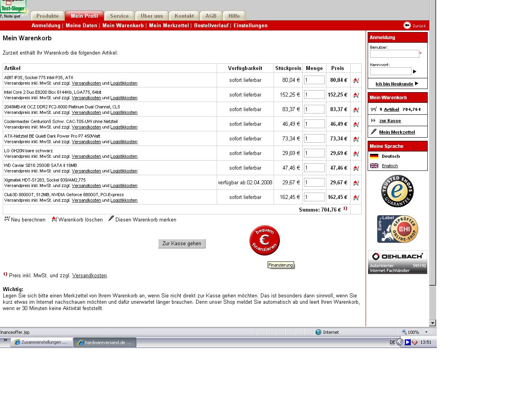Open the bequem finanzieren euro badge

coord(264,240)
